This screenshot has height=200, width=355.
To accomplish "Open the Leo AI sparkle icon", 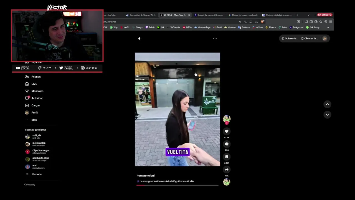I will [321, 22].
